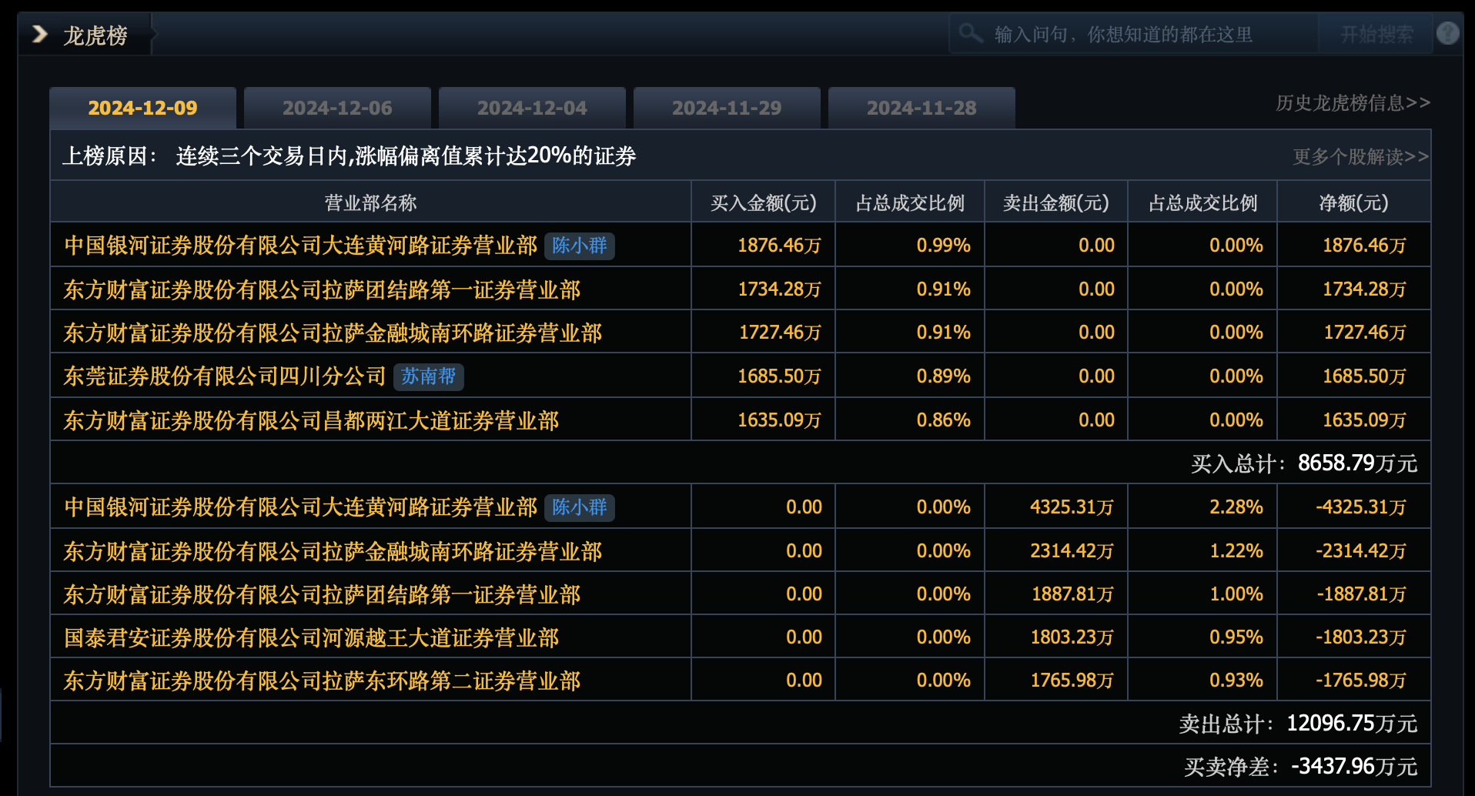Open 东方财富拉萨金融城南环路 in the 1727.46万 buy row
Viewport: 1475px width, 796px height.
click(333, 333)
